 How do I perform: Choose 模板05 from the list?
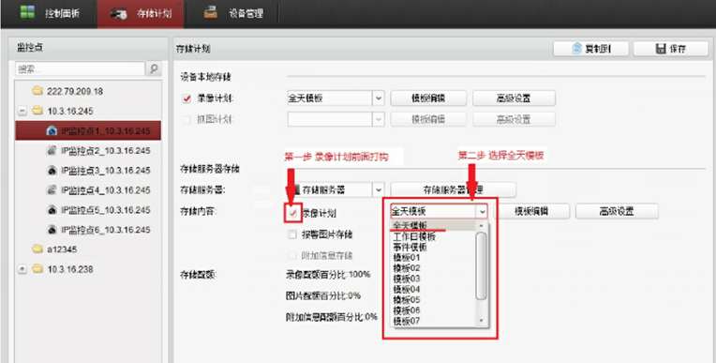[433, 300]
